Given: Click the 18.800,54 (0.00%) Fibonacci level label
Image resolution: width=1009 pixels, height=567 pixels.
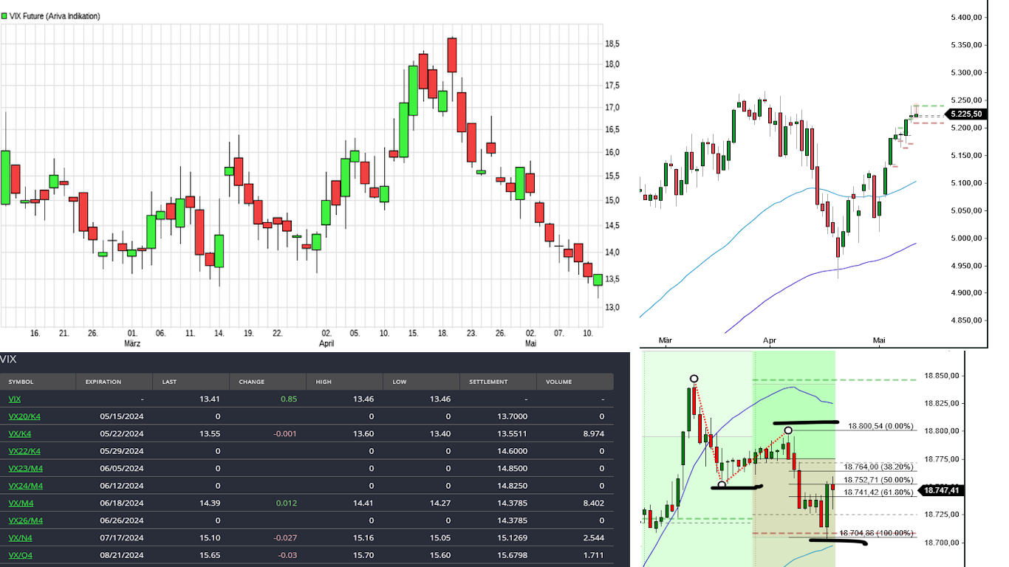Looking at the screenshot, I should (879, 425).
